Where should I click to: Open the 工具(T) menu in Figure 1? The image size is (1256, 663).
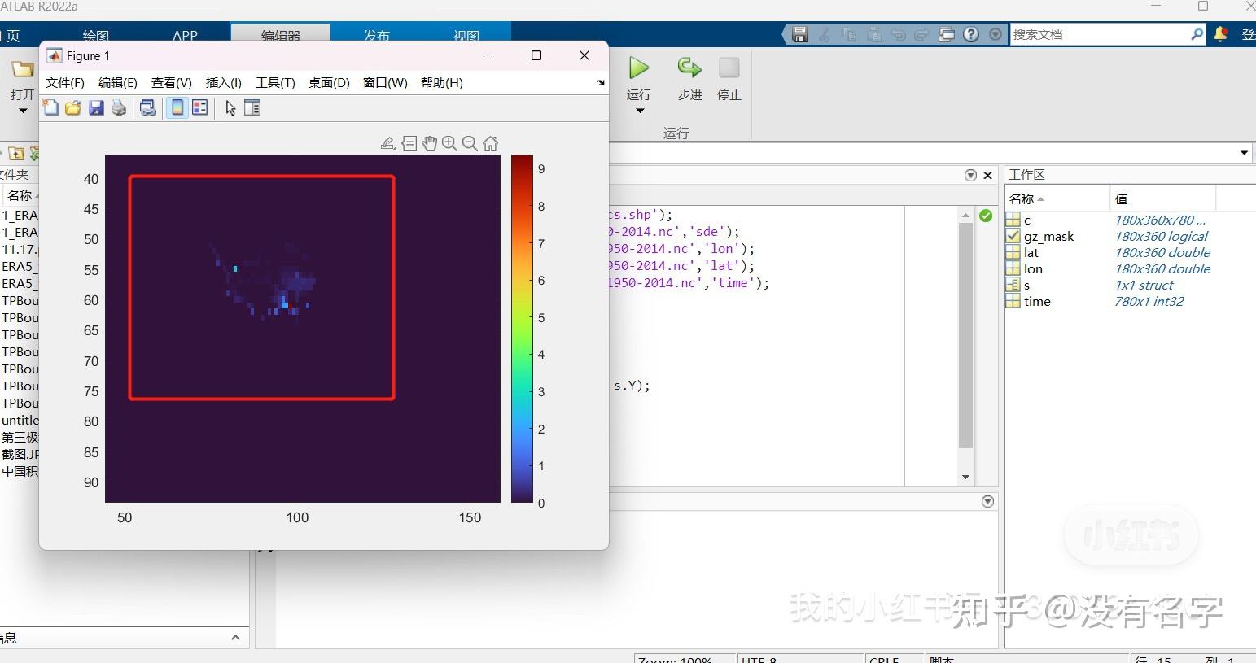click(275, 82)
